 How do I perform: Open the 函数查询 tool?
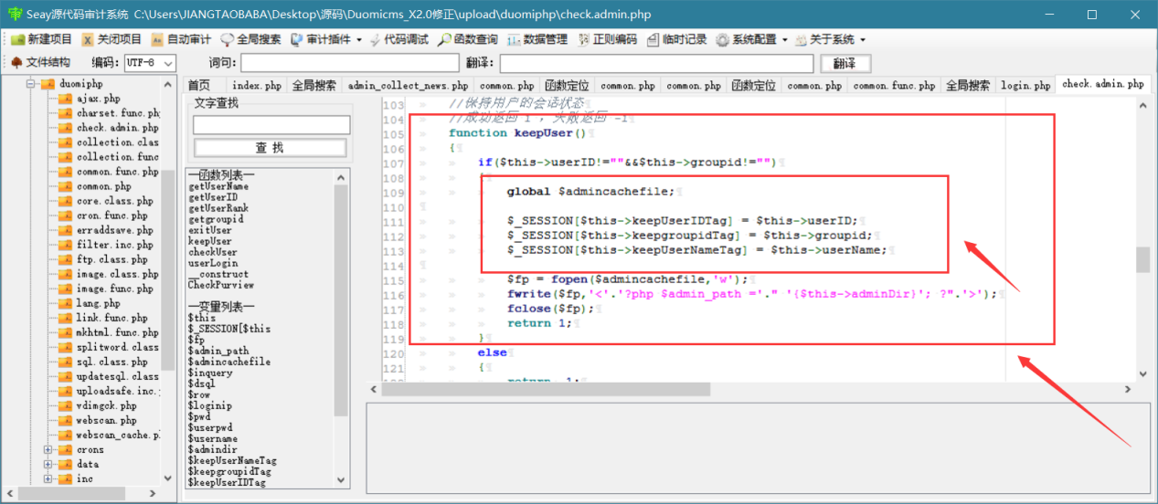click(468, 39)
